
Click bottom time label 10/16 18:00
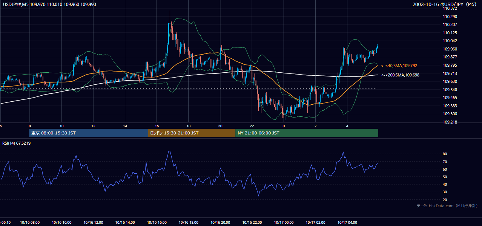coord(189,223)
